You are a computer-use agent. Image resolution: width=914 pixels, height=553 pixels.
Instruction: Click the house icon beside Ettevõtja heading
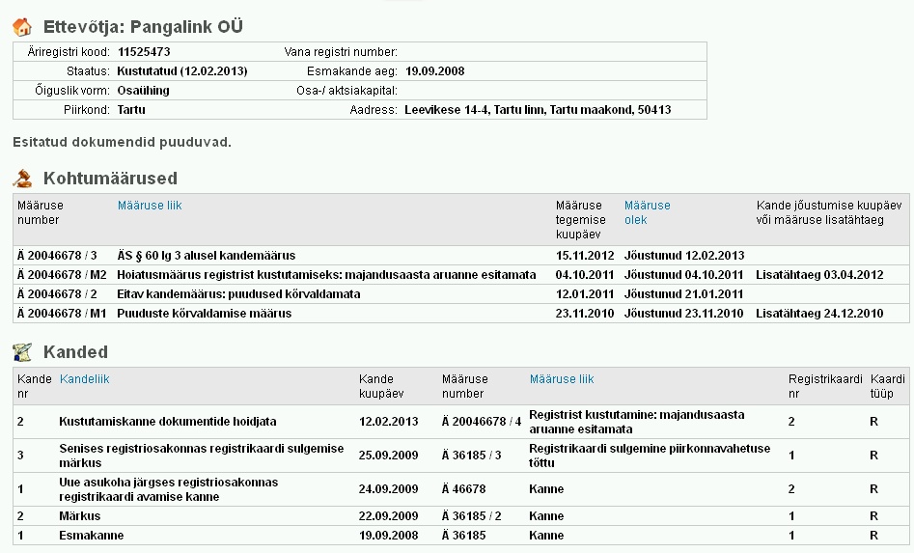click(x=22, y=27)
